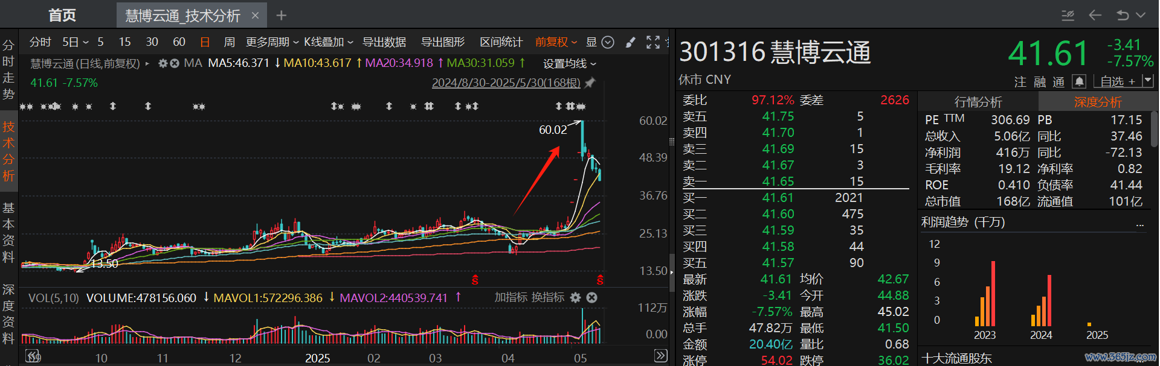Open the drawing brush tool
Image resolution: width=1160 pixels, height=366 pixels.
tap(630, 42)
